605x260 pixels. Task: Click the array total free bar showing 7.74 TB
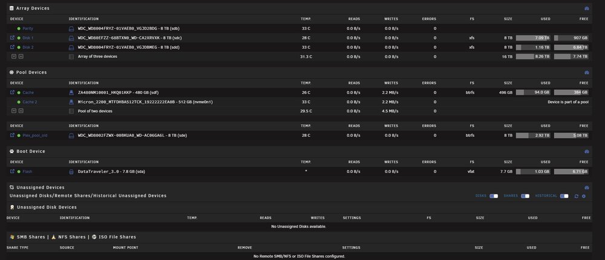[x=571, y=56]
